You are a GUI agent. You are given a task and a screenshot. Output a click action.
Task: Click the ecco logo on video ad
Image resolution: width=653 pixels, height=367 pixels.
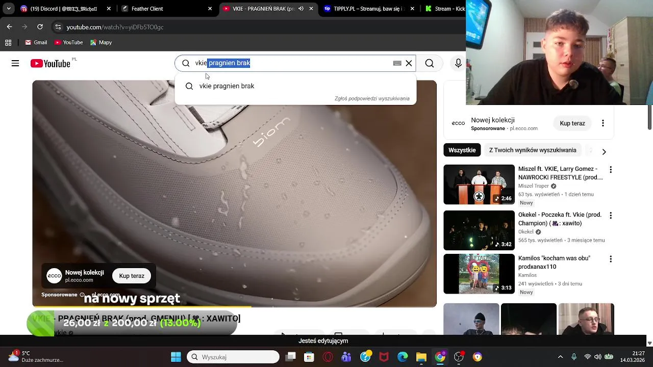pyautogui.click(x=54, y=276)
